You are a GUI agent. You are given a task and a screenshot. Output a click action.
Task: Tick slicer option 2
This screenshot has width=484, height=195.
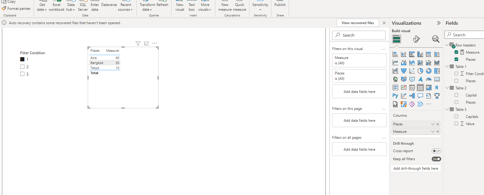tap(22, 67)
